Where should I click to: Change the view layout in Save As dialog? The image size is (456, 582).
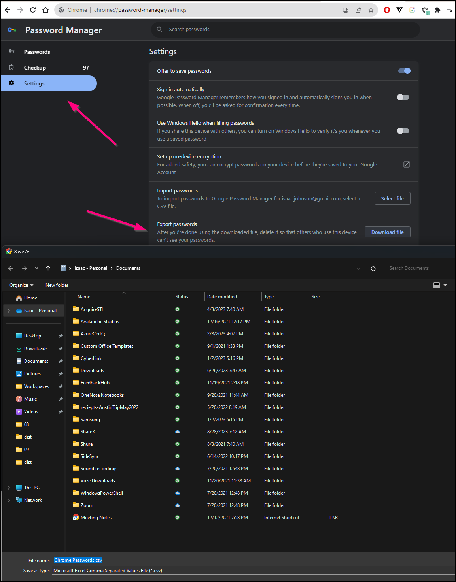[437, 285]
